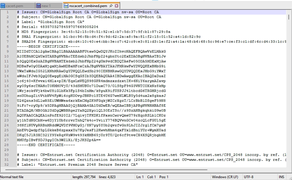
Task: Click the '# Subject: CN=GlobalSign Root CA' line
Action: pyautogui.click(x=89, y=17)
